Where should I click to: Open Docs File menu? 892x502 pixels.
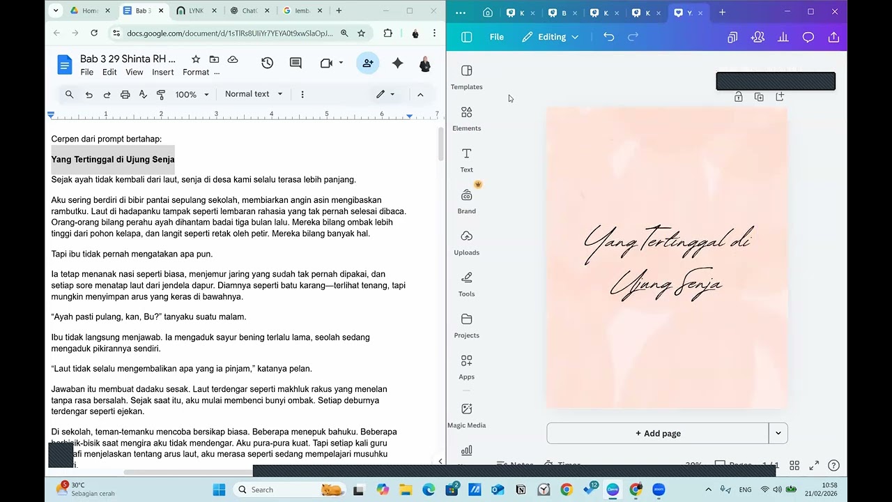(x=86, y=73)
